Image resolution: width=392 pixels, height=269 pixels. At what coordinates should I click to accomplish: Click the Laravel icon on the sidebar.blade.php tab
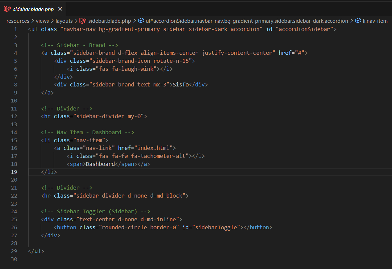tap(7, 9)
